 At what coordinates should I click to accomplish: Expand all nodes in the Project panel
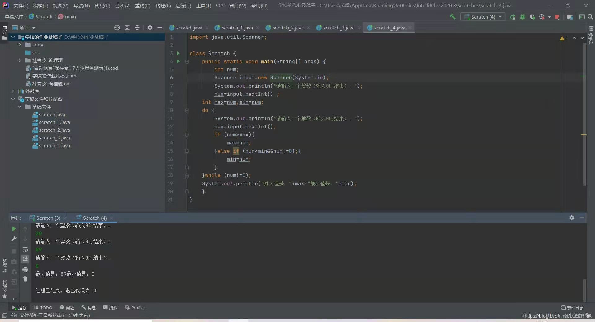click(127, 28)
